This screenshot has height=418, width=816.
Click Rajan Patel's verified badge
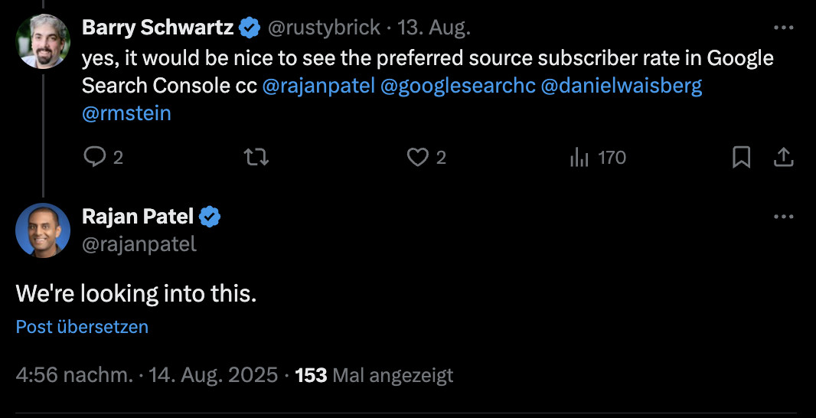click(211, 217)
